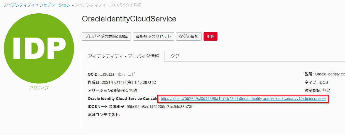Click the green IDP provider icon
Image resolution: width=345 pixels, height=135 pixels.
tap(39, 48)
